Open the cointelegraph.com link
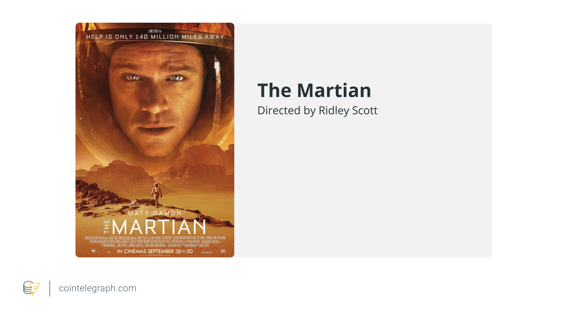The image size is (567, 320). pos(97,288)
